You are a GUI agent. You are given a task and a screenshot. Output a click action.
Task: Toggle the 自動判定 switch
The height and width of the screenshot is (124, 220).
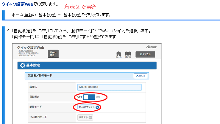[89, 97]
